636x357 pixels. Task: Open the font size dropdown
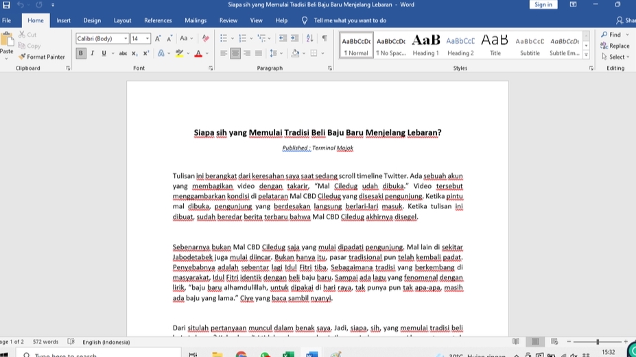[148, 38]
